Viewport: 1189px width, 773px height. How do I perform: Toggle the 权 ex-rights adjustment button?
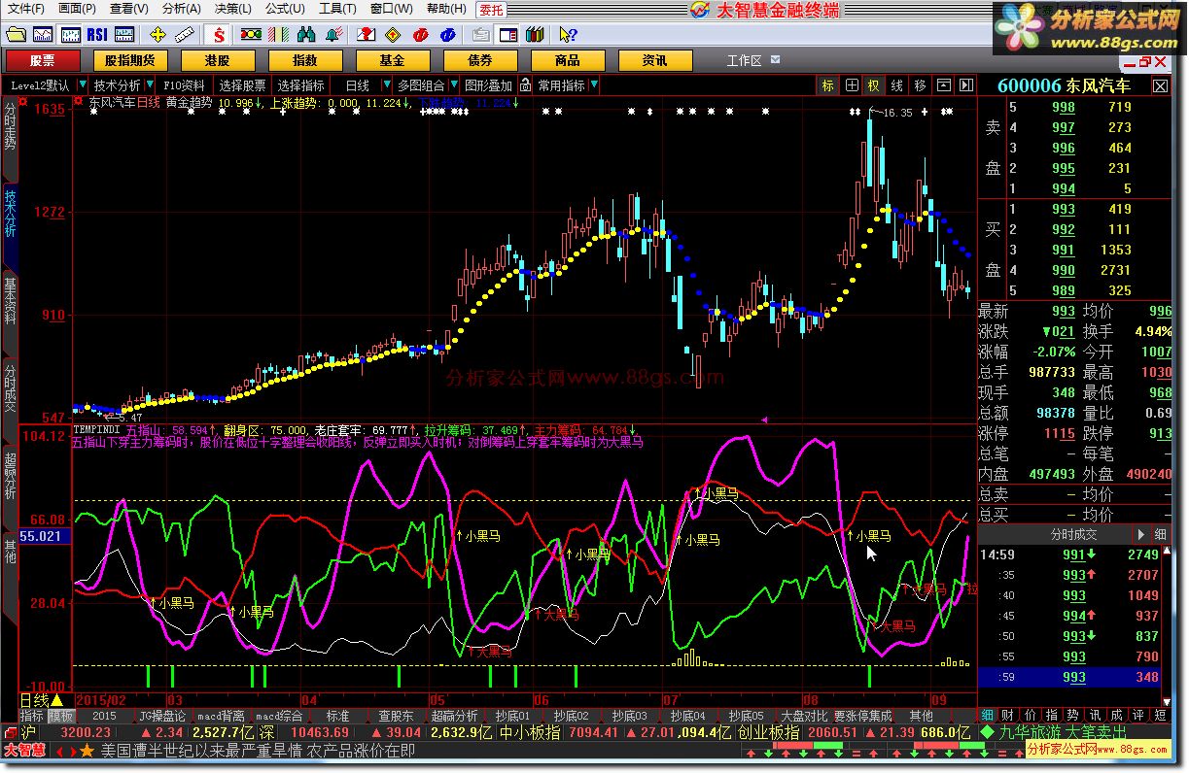pos(874,85)
